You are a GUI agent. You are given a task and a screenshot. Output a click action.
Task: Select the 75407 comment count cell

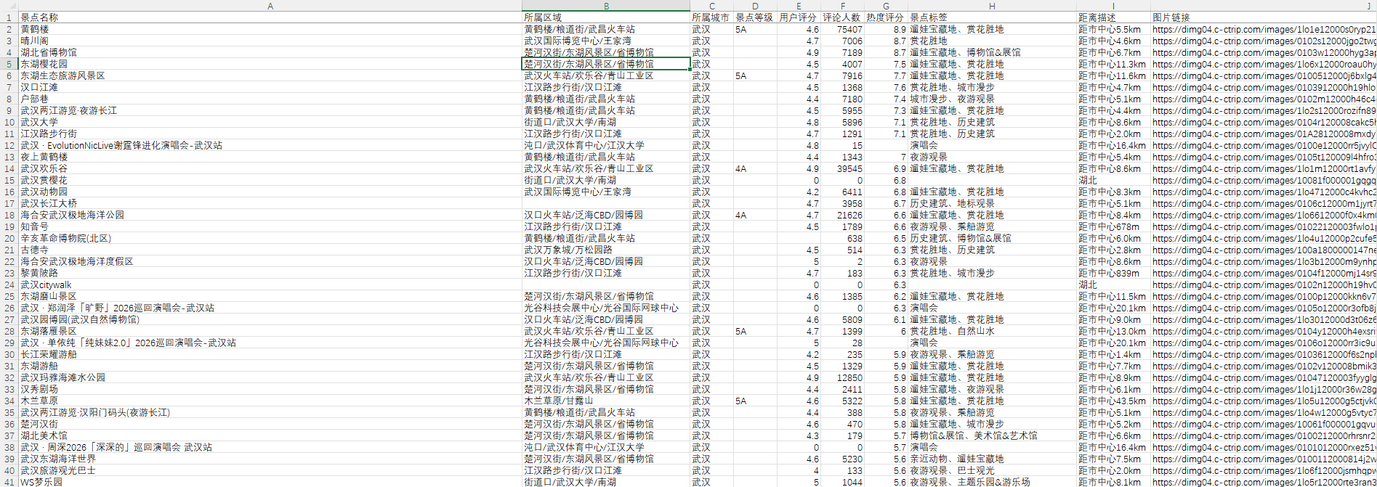pyautogui.click(x=842, y=29)
